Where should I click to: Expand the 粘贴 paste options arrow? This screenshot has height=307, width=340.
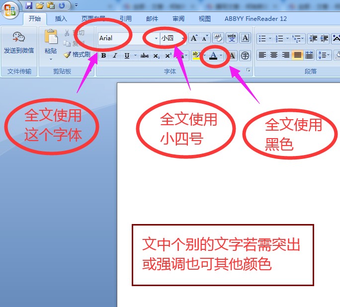[x=51, y=60]
